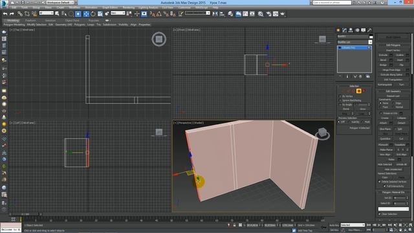Image resolution: width=414 pixels, height=233 pixels.
Task: Open the selection filter dropdown
Action: click(x=46, y=13)
